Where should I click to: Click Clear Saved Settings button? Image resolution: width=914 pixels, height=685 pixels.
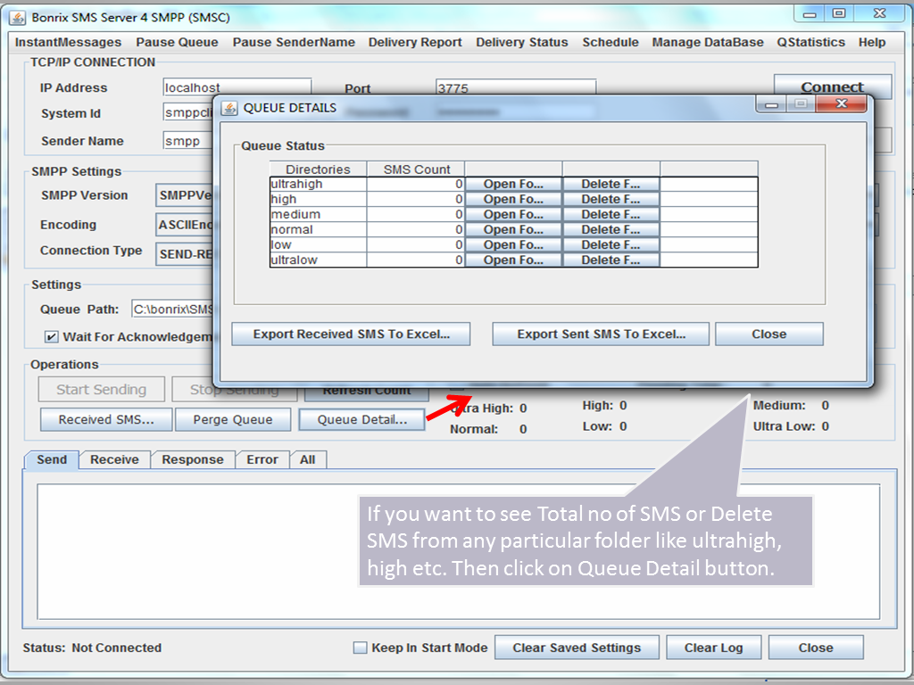click(x=577, y=648)
